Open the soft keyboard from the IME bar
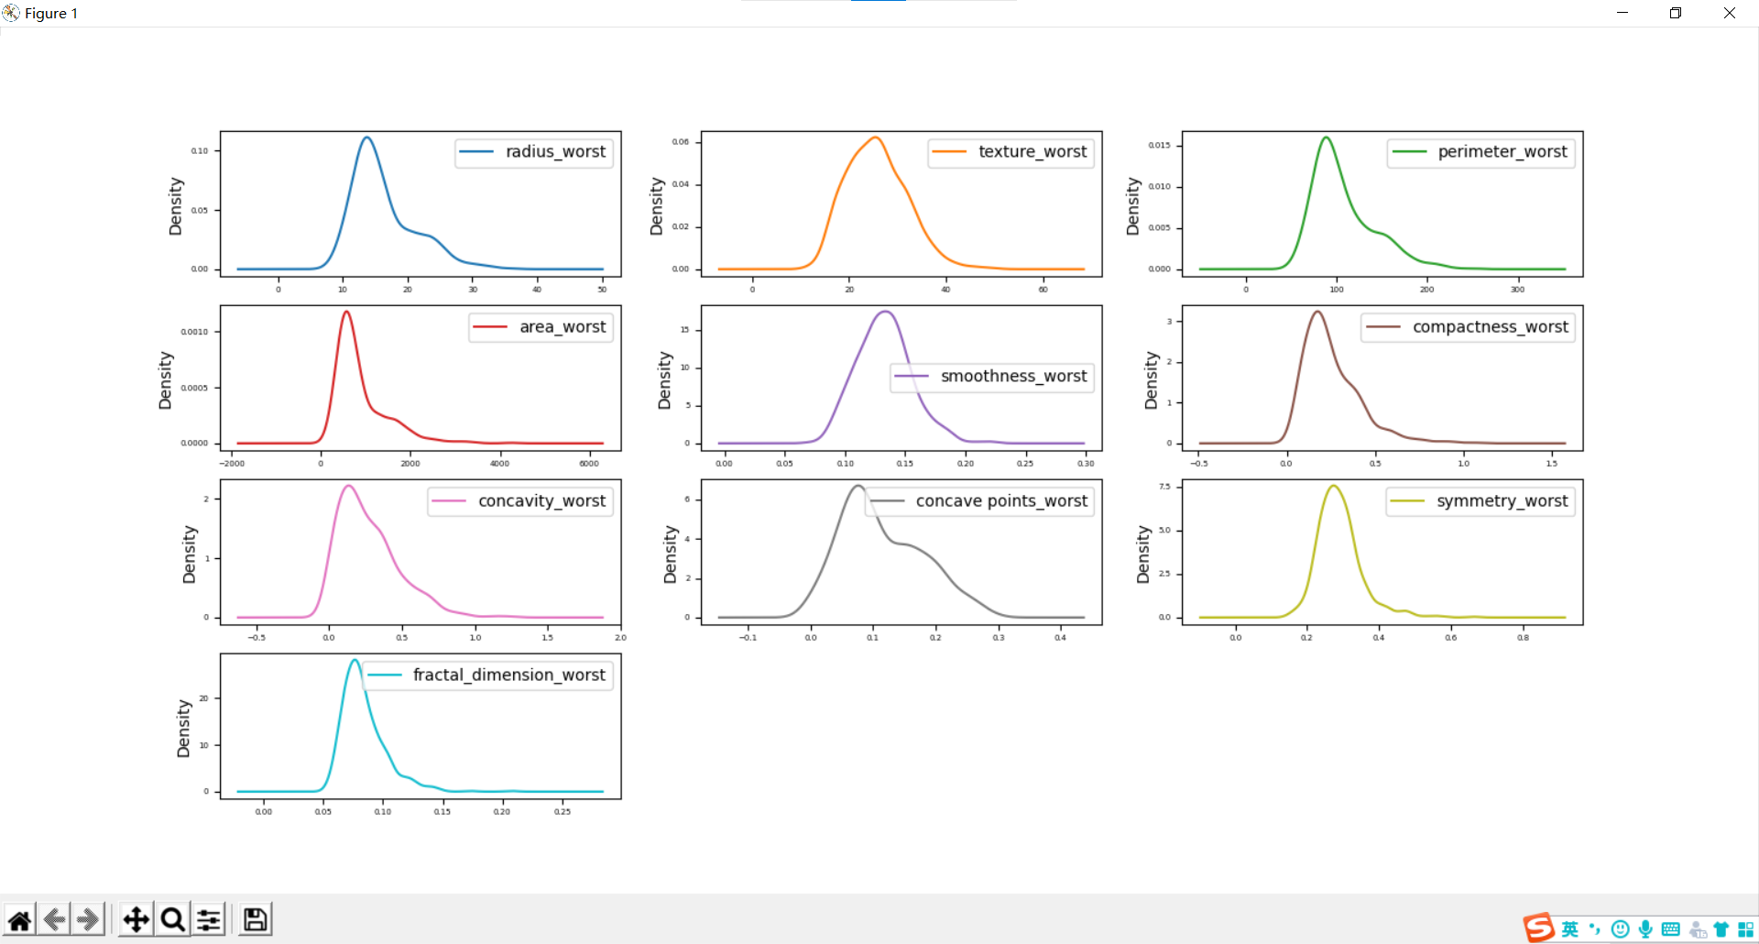 1671,929
